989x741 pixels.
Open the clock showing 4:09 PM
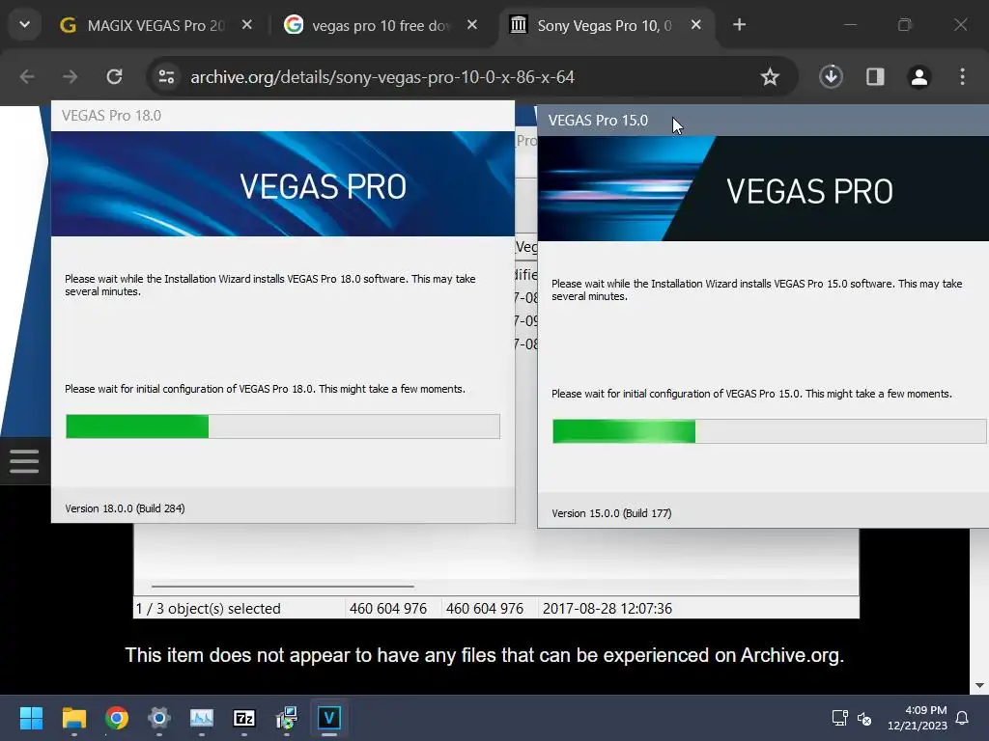coord(918,718)
